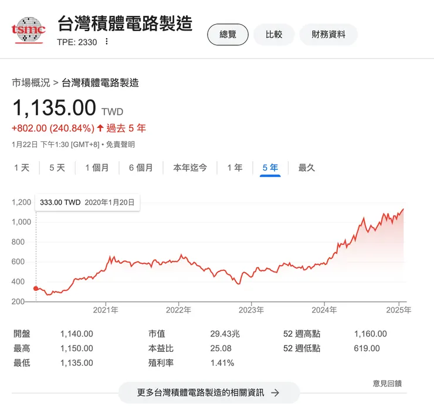Click the latest price point at chart end

point(404,209)
